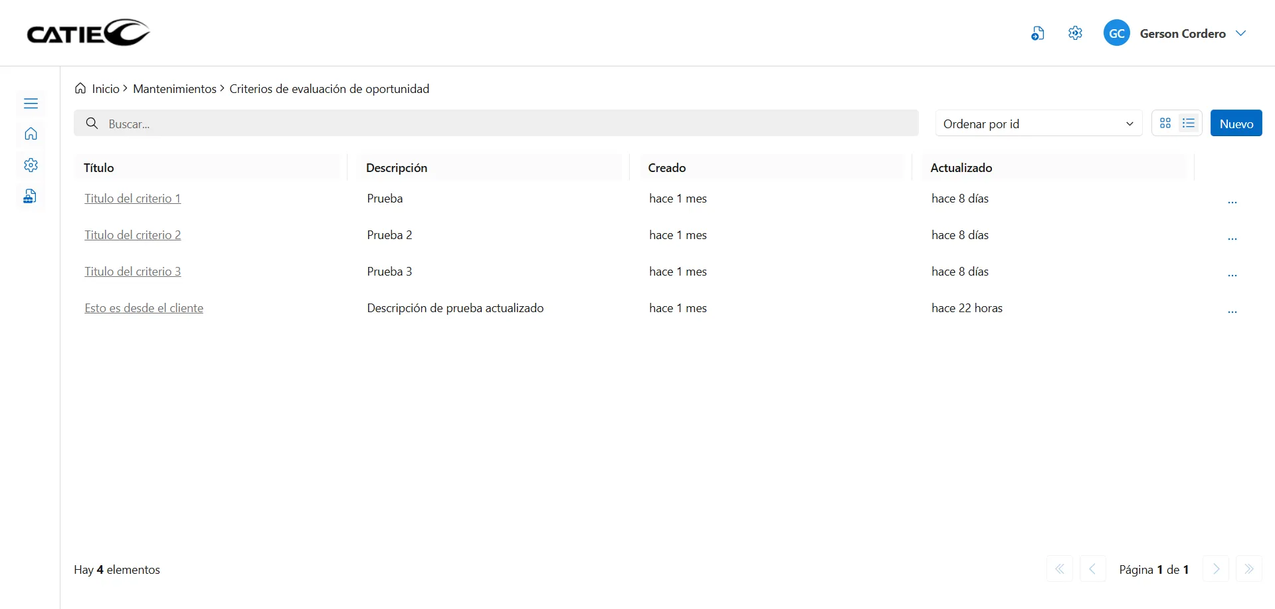Click the GC user avatar
The height and width of the screenshot is (609, 1275).
tap(1116, 33)
